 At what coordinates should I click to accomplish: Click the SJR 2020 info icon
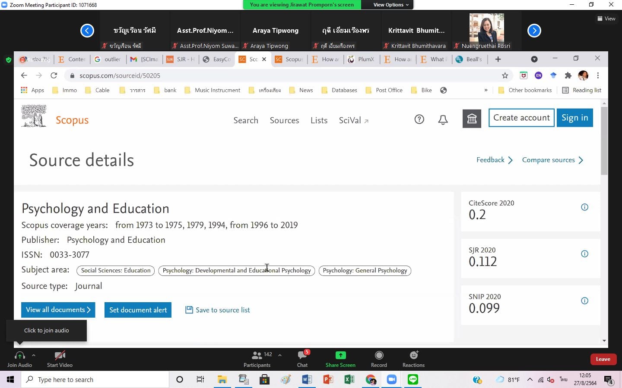(584, 254)
